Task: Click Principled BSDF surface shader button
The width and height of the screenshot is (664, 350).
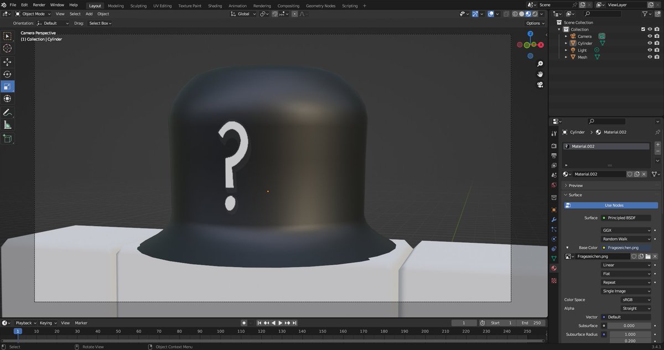Action: pos(626,218)
